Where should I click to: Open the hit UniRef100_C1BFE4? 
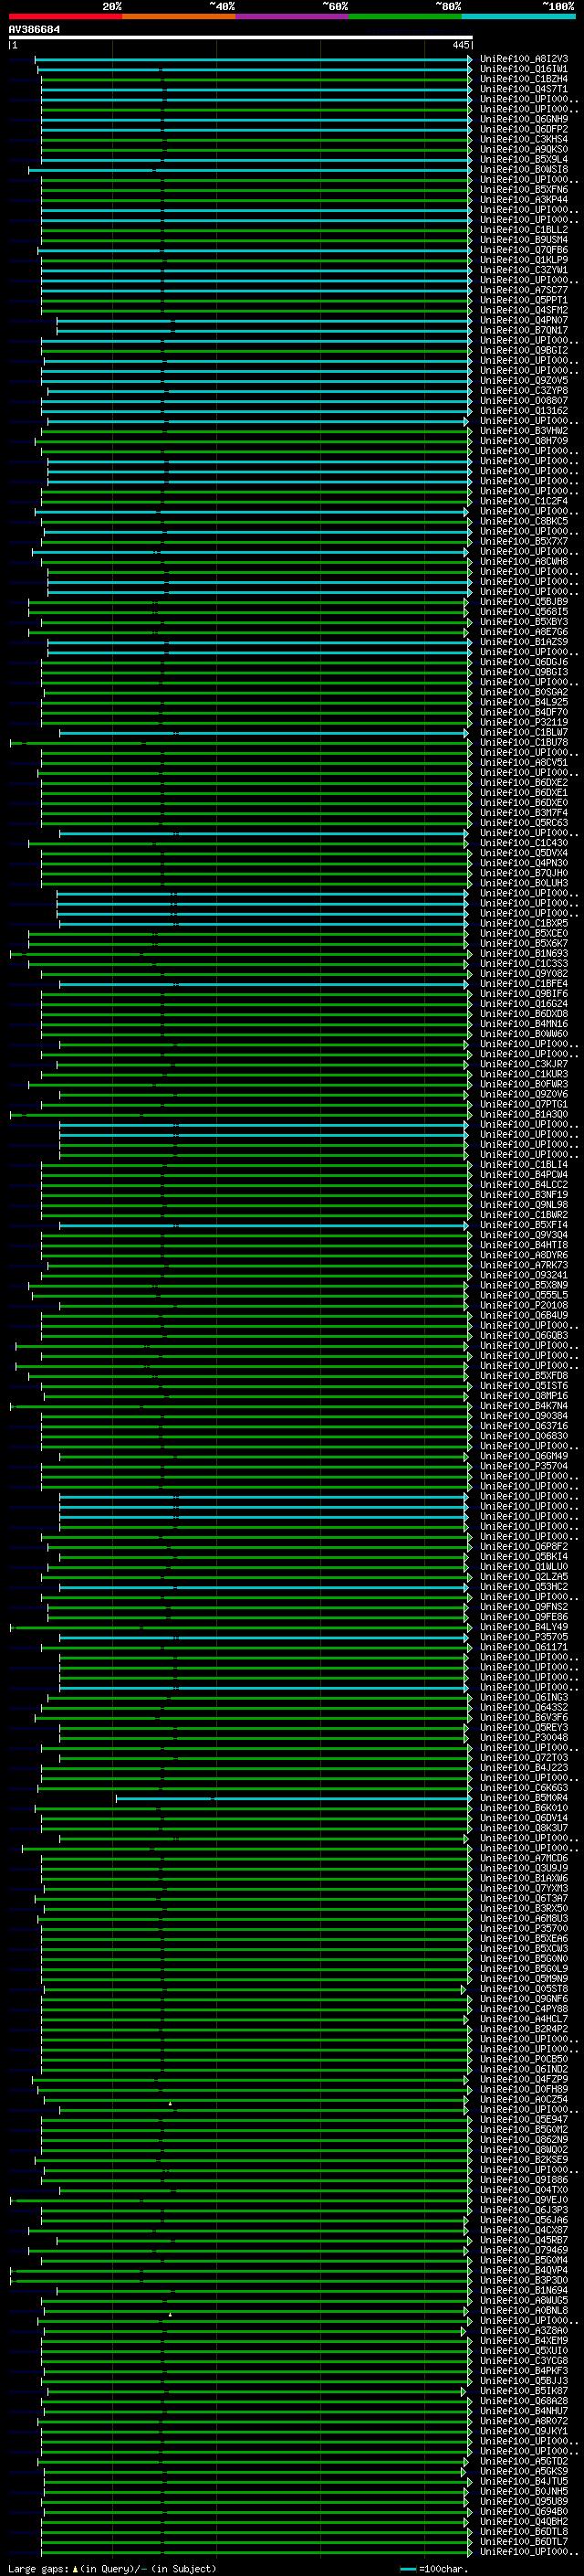point(524,984)
